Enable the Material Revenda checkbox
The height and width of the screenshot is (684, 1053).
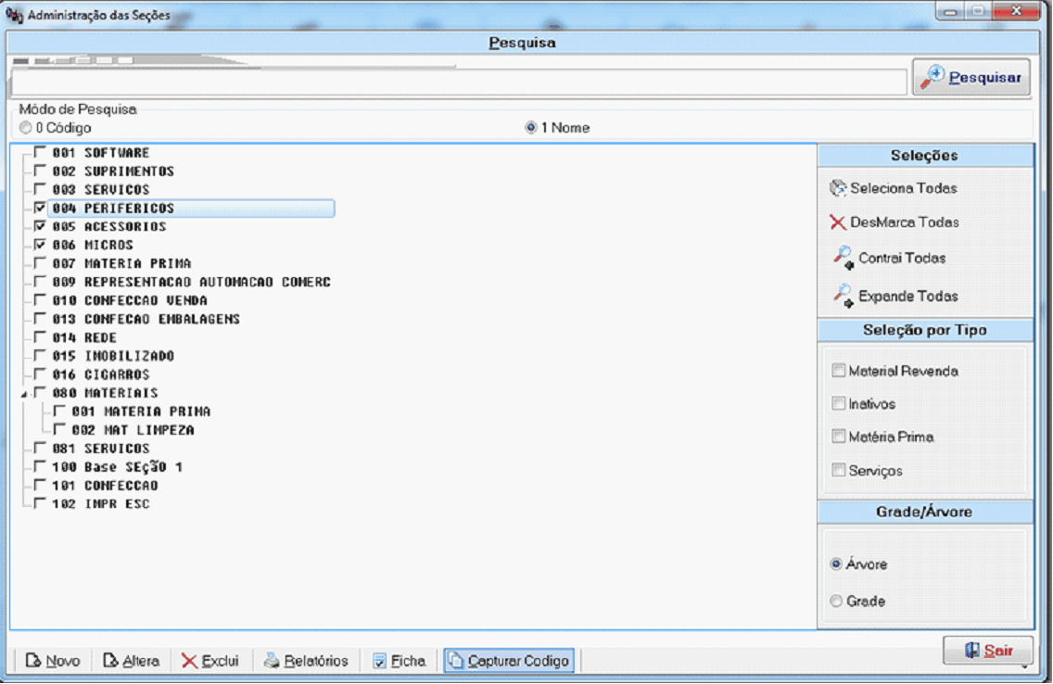point(839,371)
